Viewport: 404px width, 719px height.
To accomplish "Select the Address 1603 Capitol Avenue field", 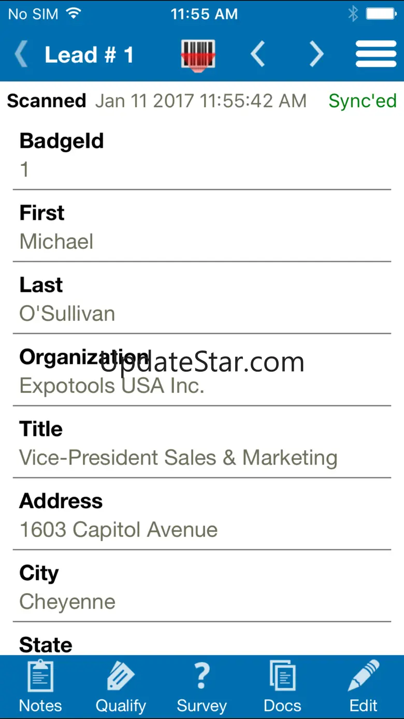I will click(x=119, y=530).
